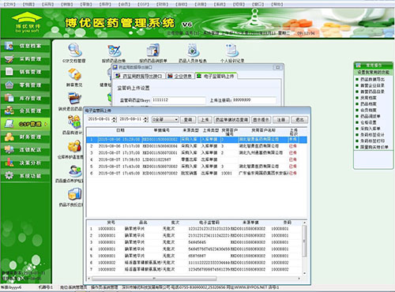Switch to the 药监网数据导出接口 tab

pyautogui.click(x=139, y=76)
